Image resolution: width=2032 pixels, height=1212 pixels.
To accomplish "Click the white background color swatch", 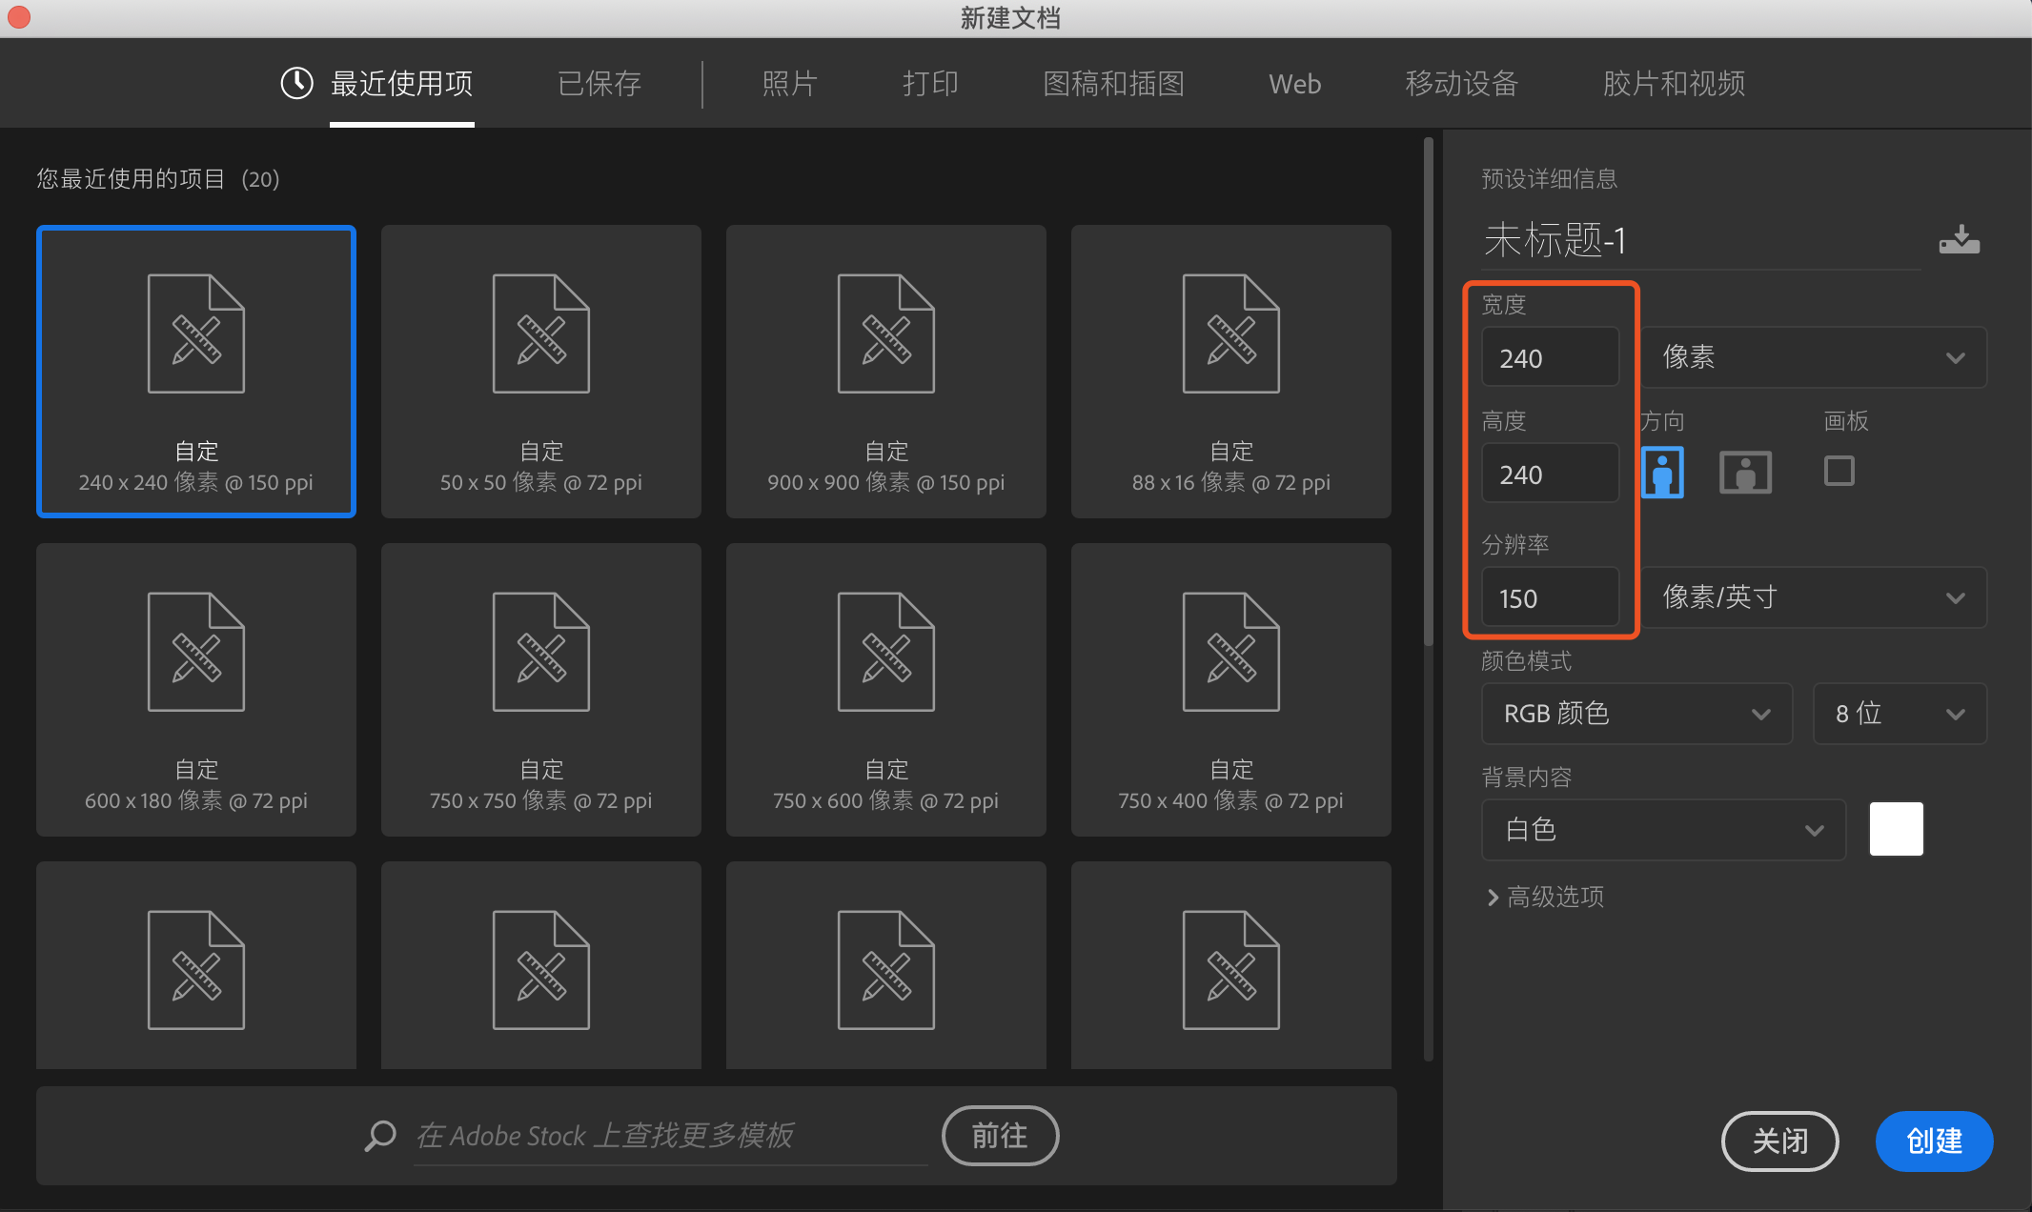I will coord(1896,829).
